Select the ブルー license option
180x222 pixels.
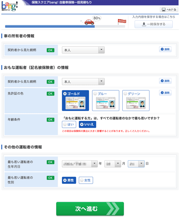pos(106,100)
